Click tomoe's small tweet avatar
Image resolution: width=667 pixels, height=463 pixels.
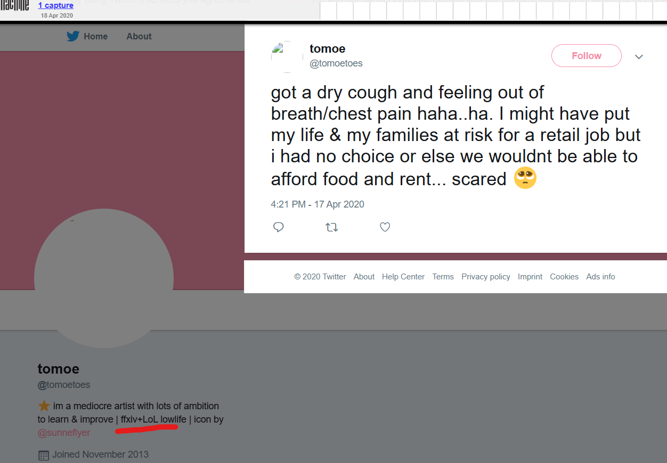pos(287,56)
